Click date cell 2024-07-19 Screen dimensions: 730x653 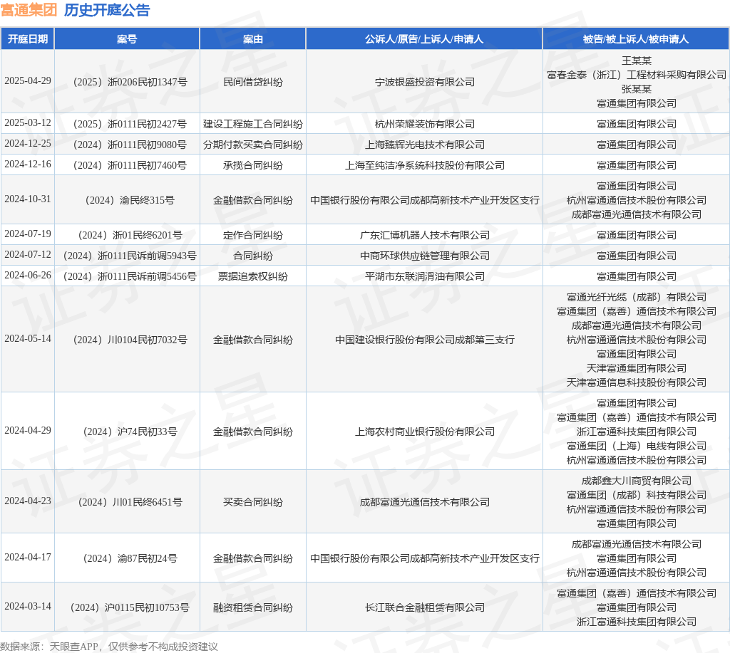28,234
